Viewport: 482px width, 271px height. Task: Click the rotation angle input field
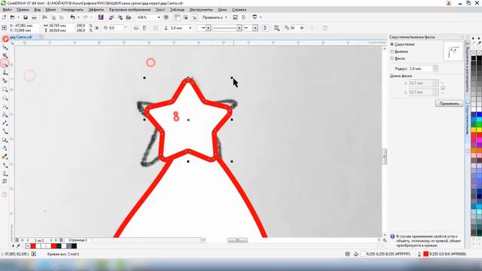pyautogui.click(x=116, y=28)
